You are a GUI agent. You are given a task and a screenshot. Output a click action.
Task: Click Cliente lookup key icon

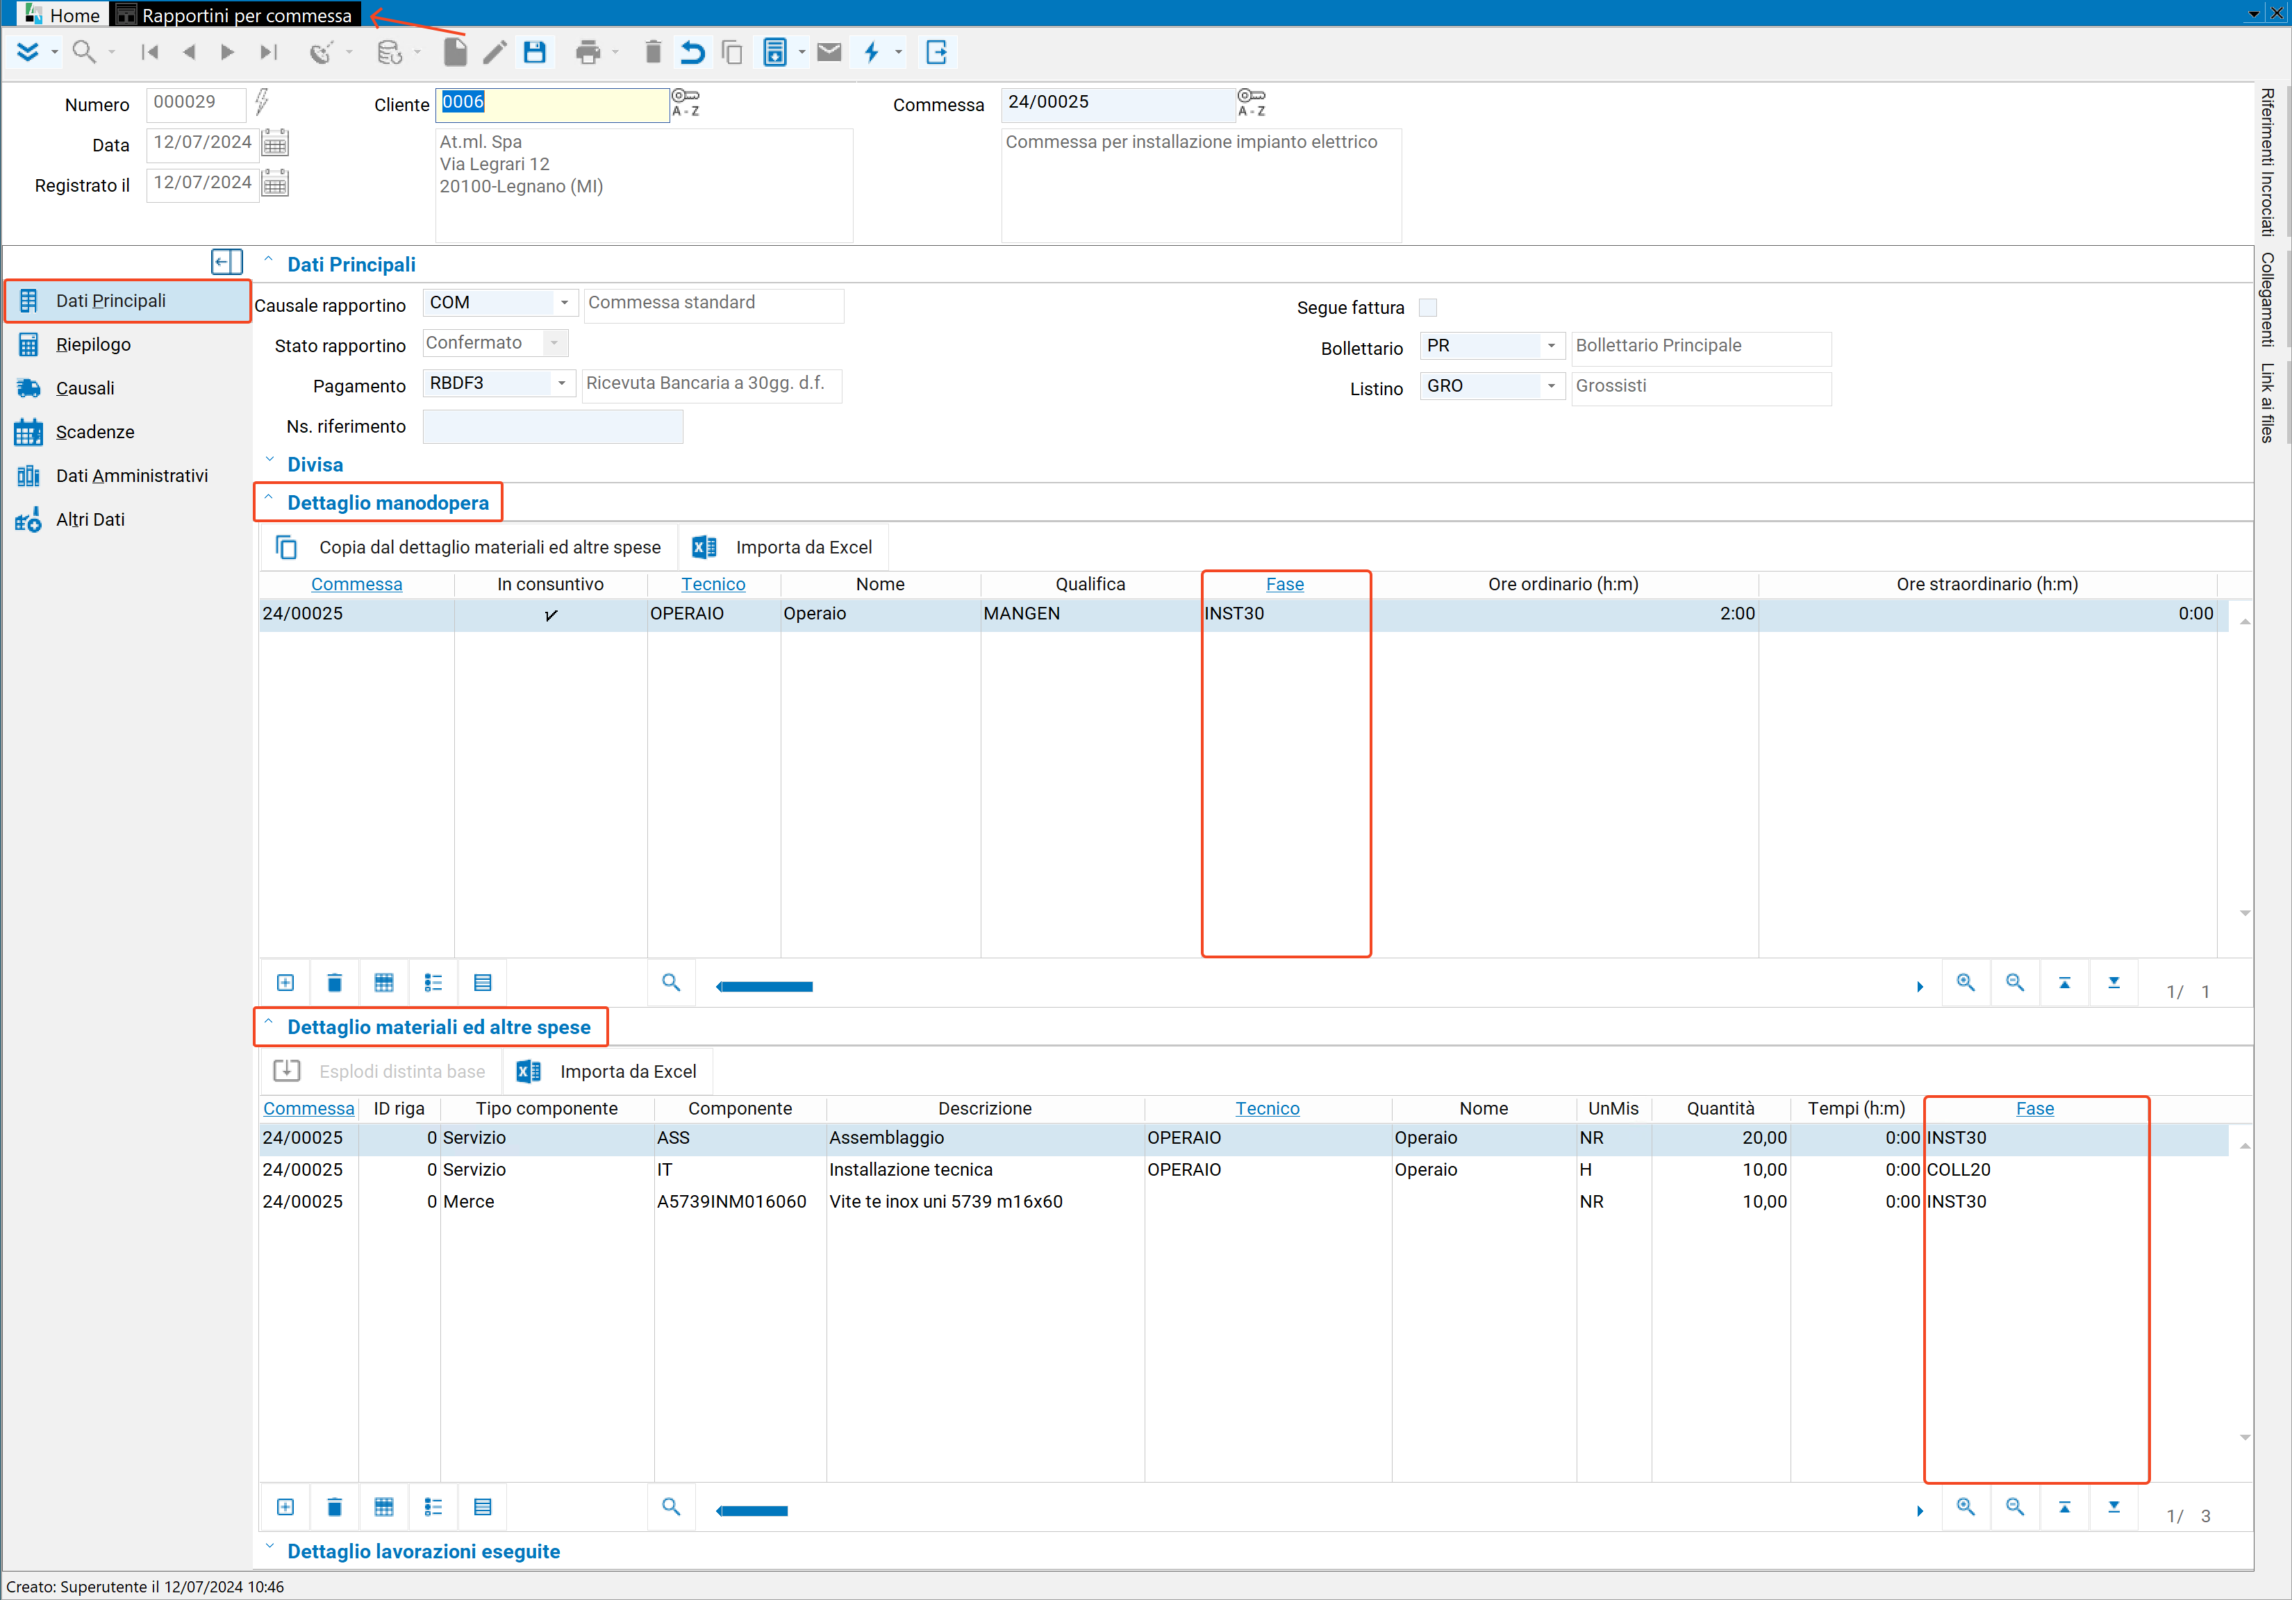[686, 102]
